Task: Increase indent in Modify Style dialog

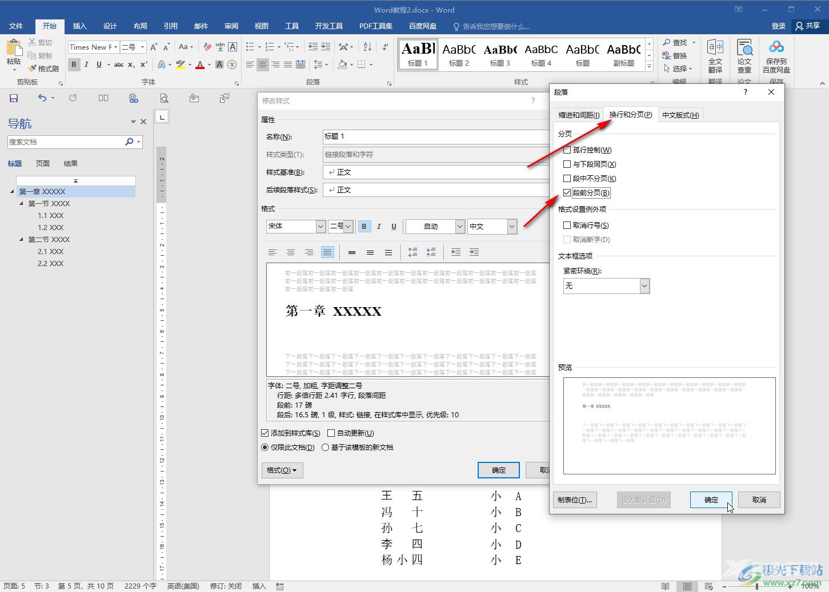Action: tap(474, 252)
